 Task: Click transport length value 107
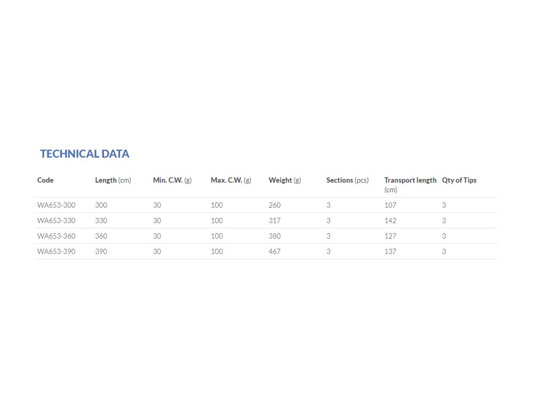click(390, 205)
